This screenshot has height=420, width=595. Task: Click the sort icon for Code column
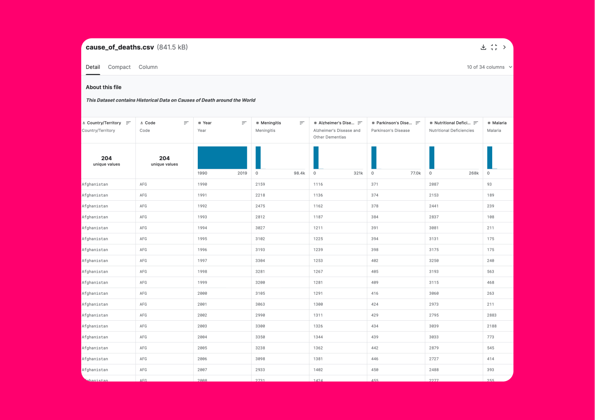tap(186, 123)
